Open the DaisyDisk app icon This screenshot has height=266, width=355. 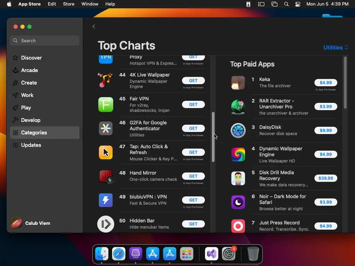[238, 131]
